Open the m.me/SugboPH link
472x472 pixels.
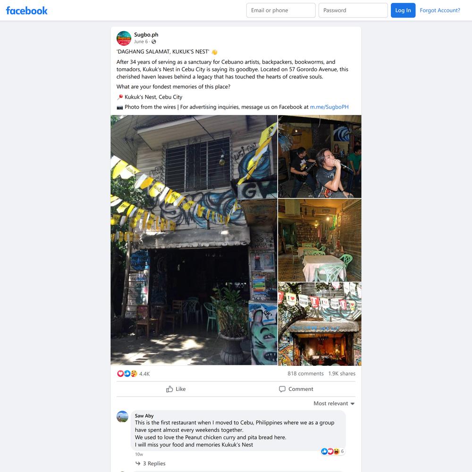(329, 107)
